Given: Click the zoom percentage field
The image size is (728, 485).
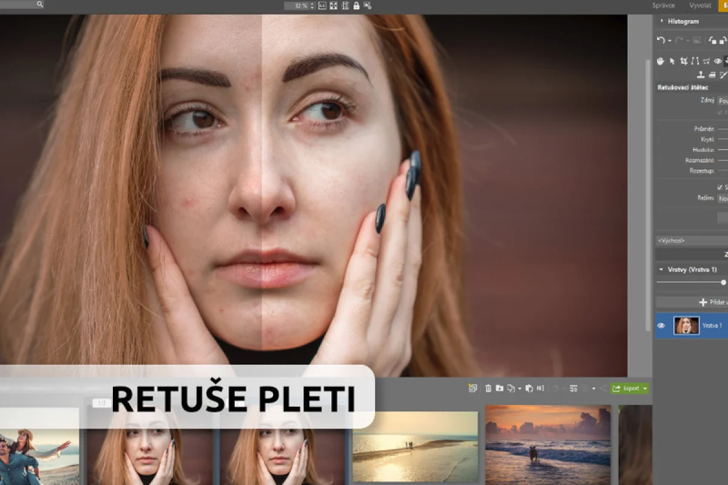Looking at the screenshot, I should (x=296, y=5).
